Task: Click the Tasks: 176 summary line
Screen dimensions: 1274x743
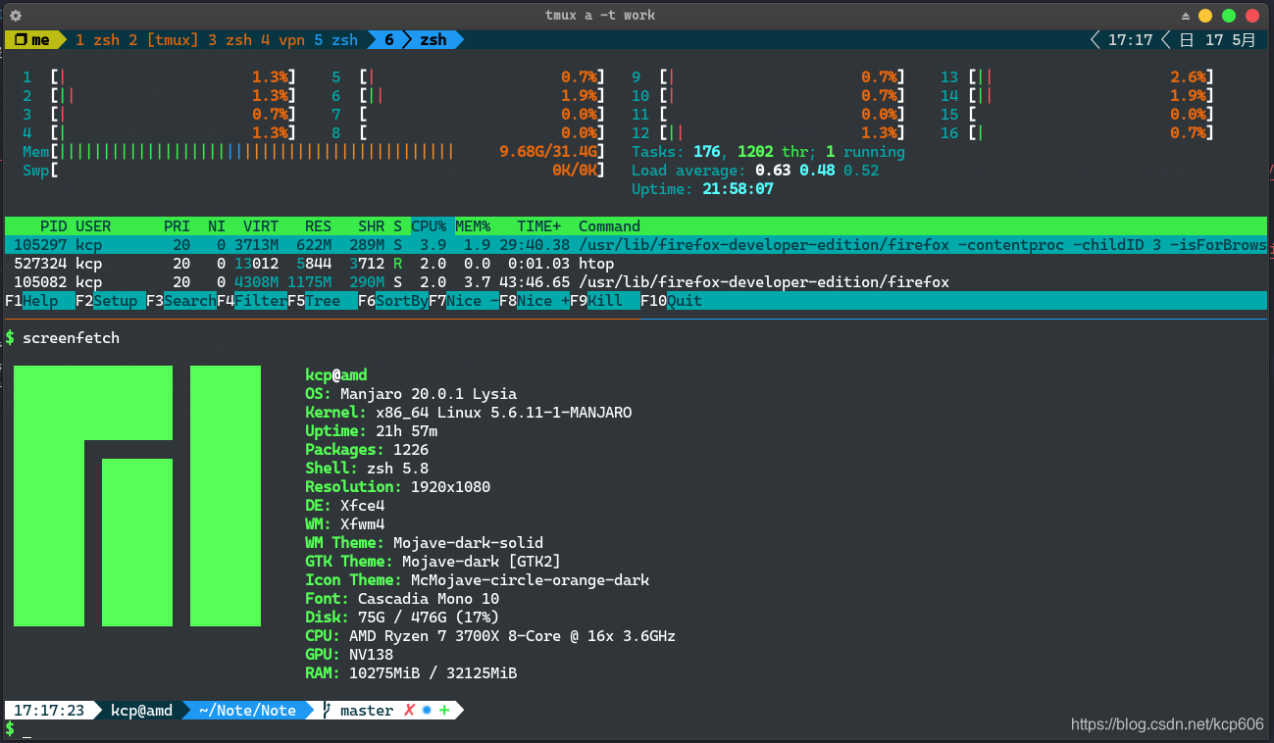Action: coord(768,152)
